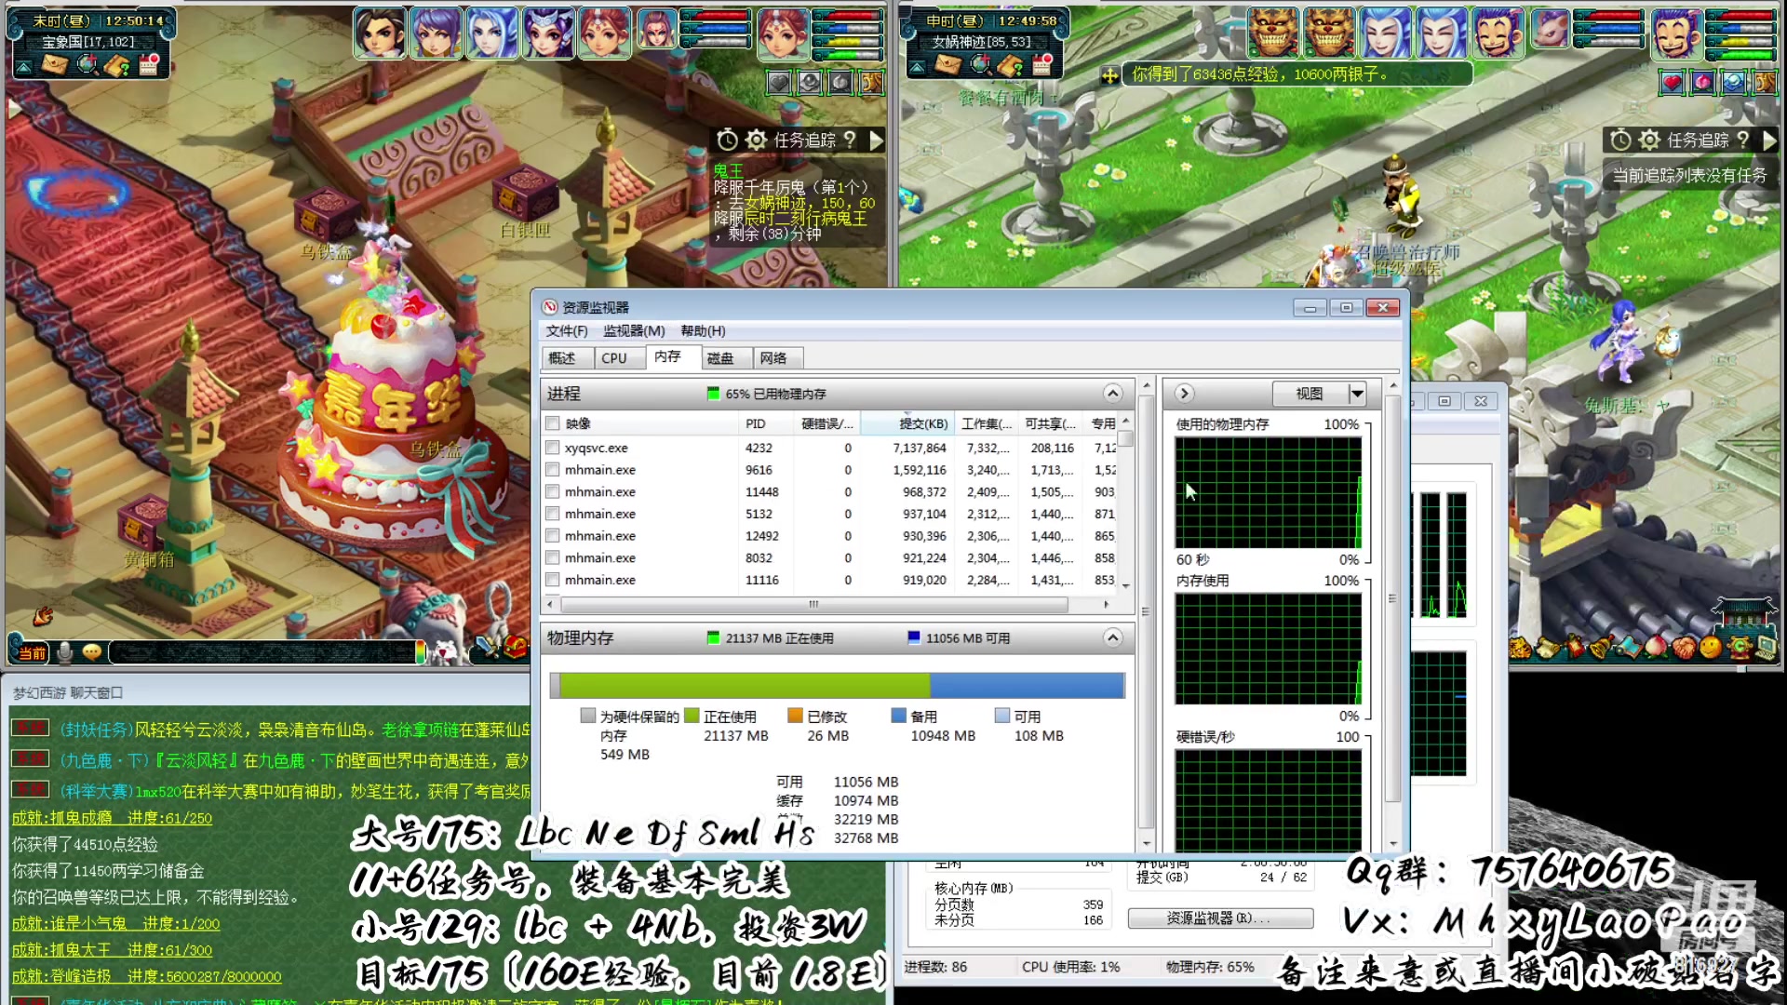Viewport: 1787px width, 1005px height.
Task: Select first black-haired team portrait in 宝象国 window
Action: point(380,33)
